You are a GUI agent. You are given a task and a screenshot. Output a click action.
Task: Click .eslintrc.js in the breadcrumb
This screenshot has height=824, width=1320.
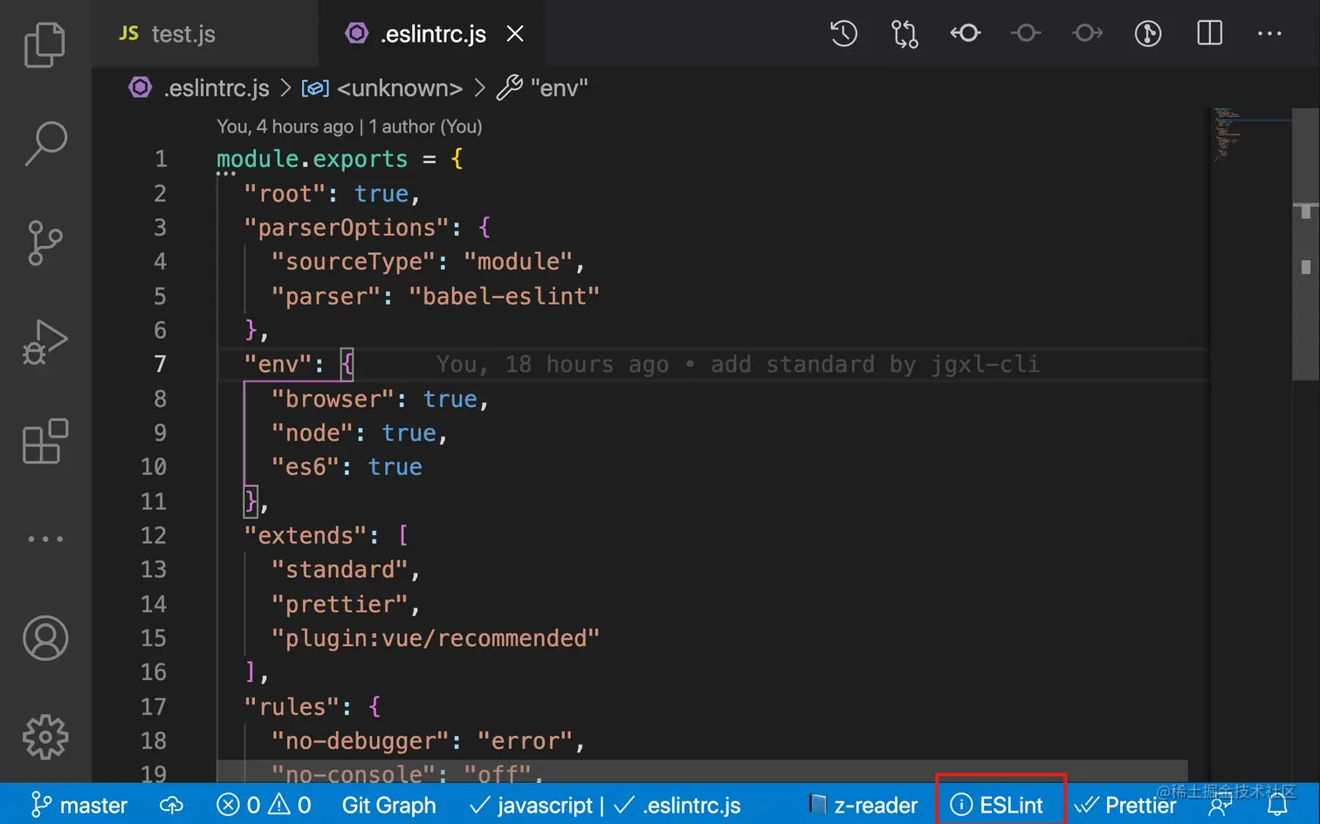click(217, 88)
